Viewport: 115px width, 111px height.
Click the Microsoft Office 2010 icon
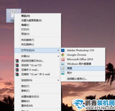(x=63, y=59)
